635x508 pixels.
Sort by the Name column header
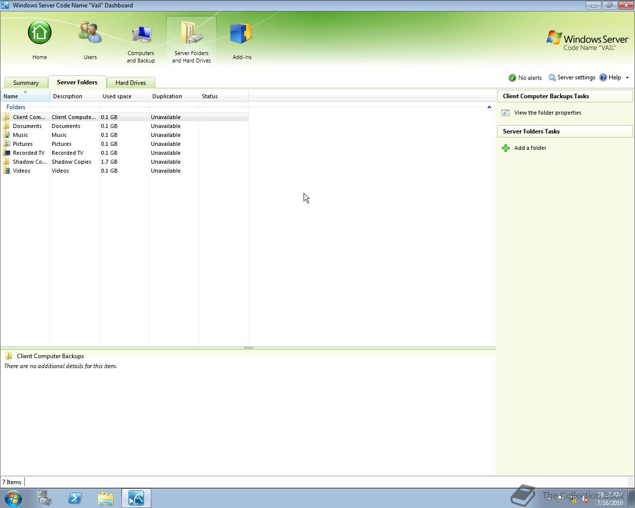[x=25, y=96]
